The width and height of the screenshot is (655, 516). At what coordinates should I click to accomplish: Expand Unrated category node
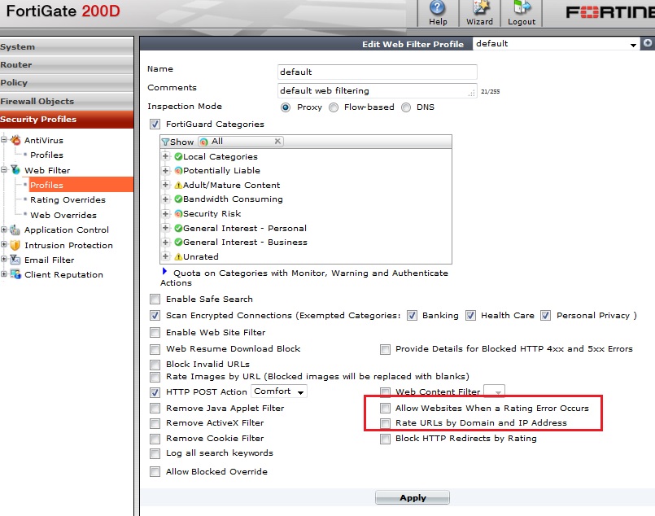point(165,256)
